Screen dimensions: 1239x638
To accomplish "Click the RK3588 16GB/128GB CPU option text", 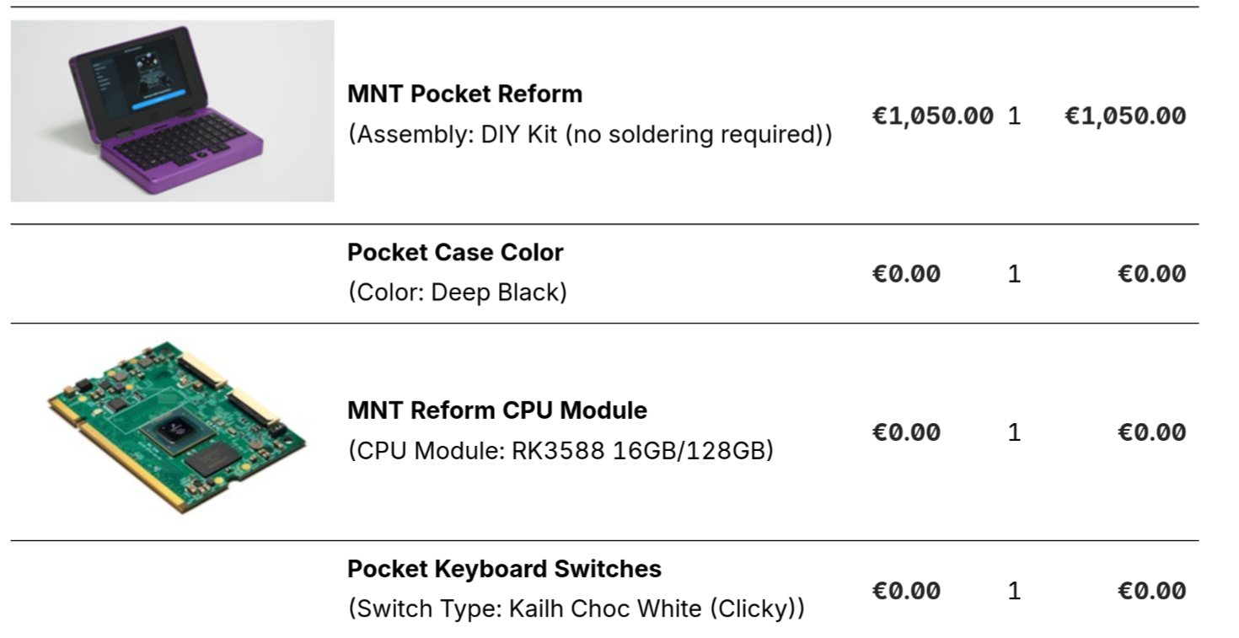I will pyautogui.click(x=560, y=451).
